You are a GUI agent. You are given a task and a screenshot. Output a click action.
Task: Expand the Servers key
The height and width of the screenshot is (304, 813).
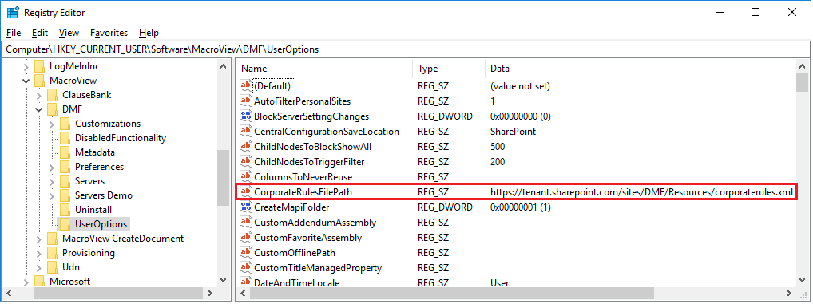click(51, 181)
